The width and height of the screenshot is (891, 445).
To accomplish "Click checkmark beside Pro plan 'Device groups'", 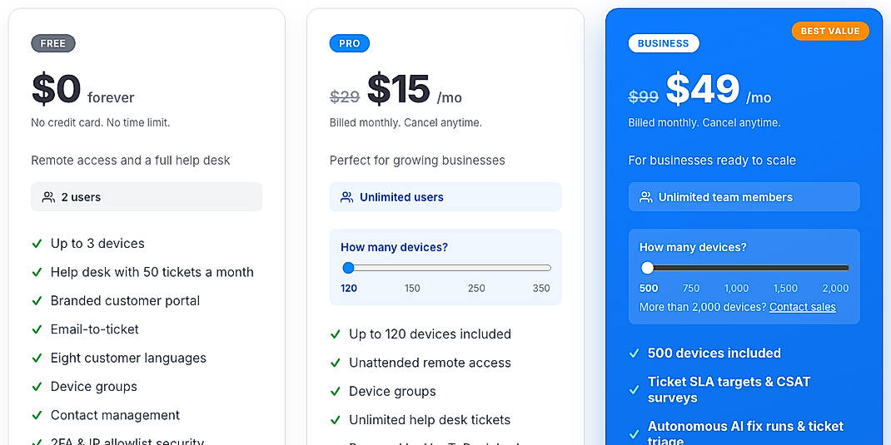I will click(x=336, y=392).
